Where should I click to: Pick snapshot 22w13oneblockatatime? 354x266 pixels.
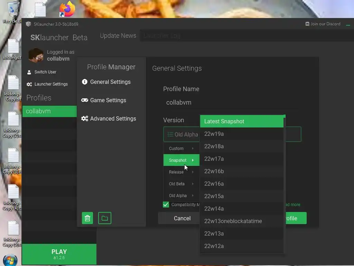(x=242, y=221)
